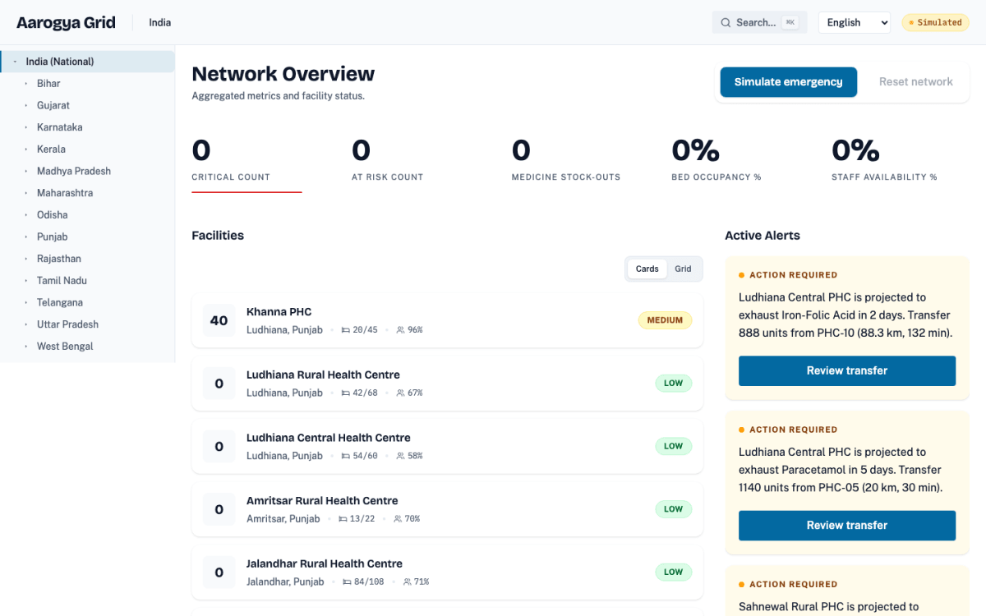Switch facilities view to Grid
Image resolution: width=986 pixels, height=616 pixels.
(683, 269)
